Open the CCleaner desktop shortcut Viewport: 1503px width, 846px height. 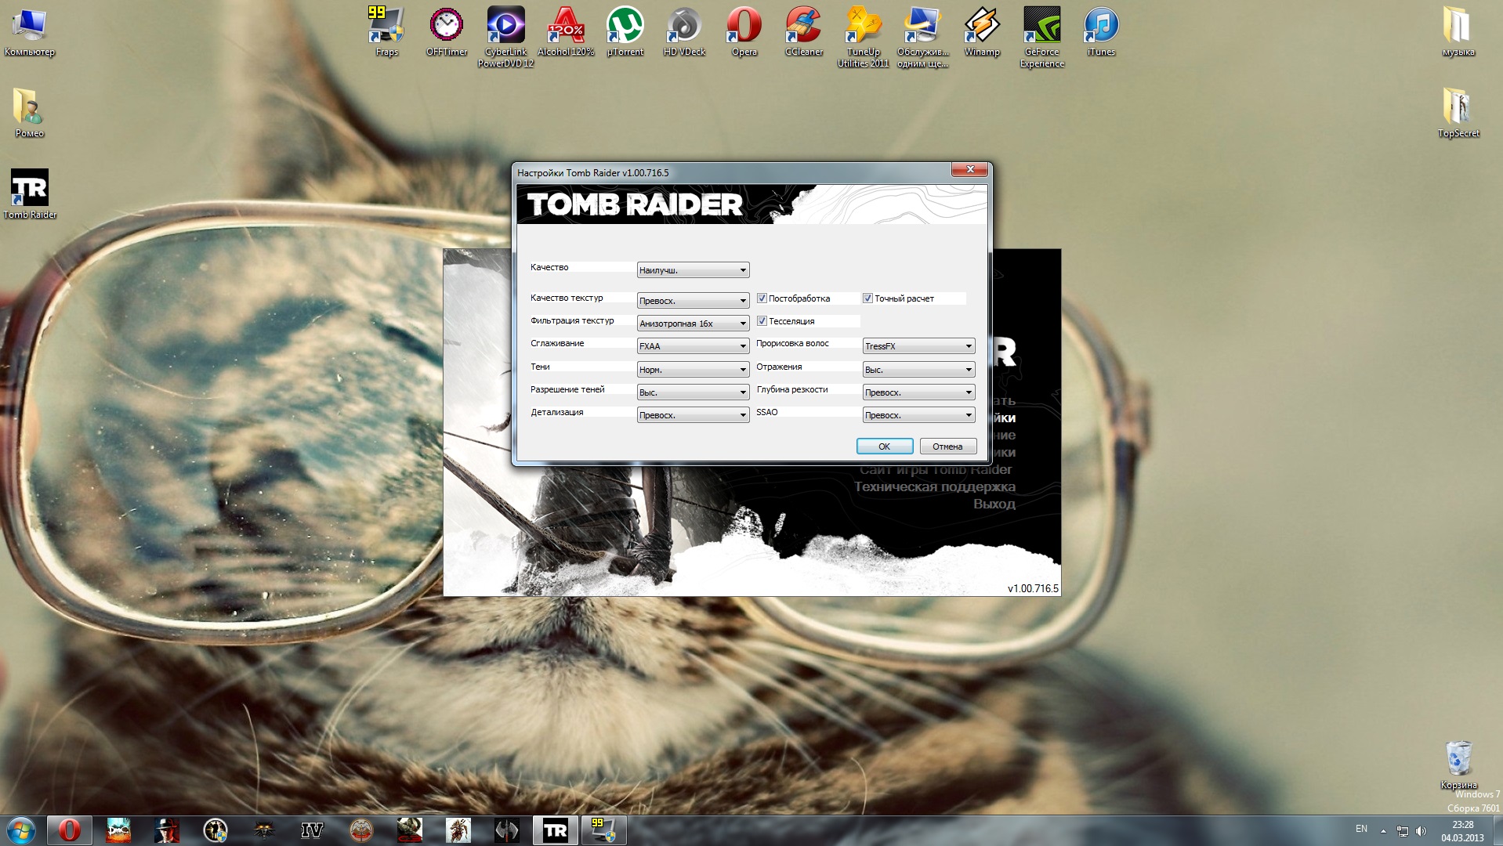[x=804, y=32]
